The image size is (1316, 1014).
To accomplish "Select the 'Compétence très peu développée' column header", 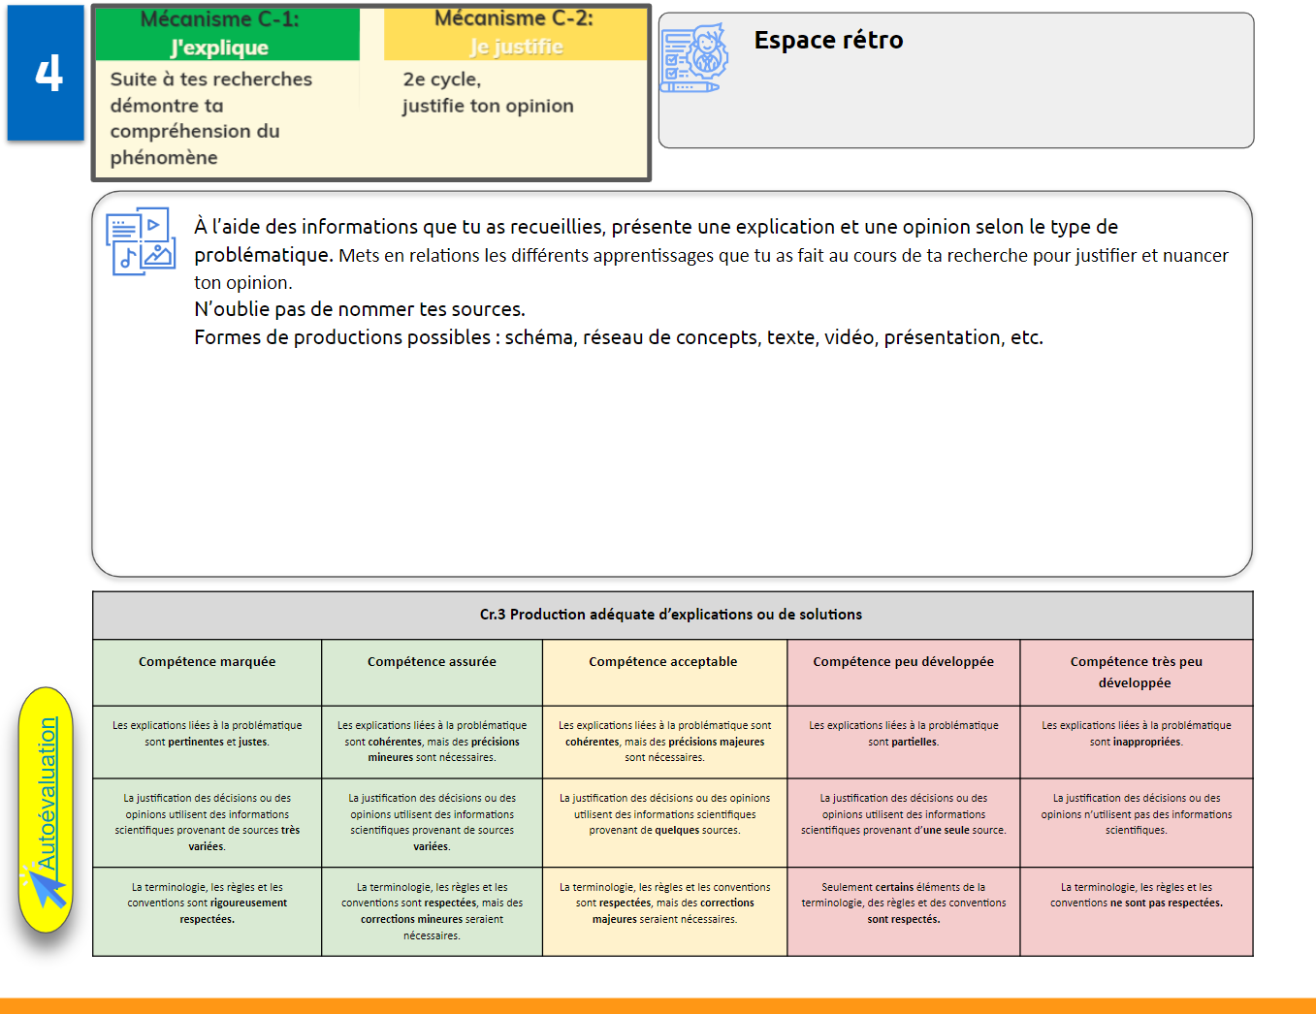I will (1137, 672).
